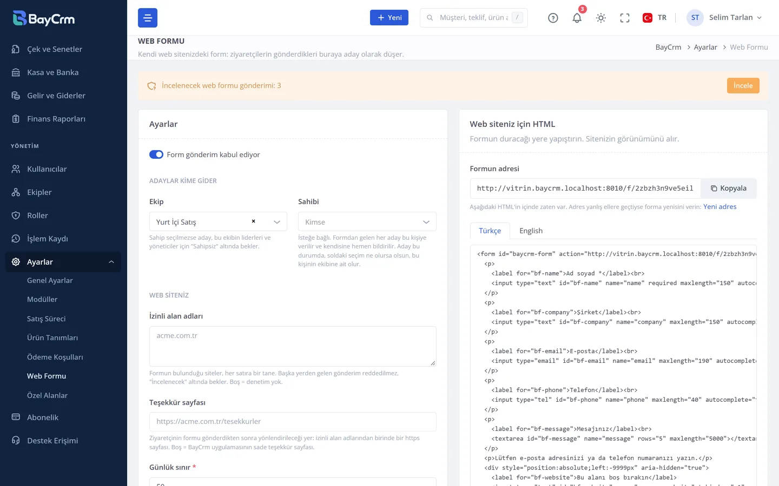Click the İncele button

[743, 85]
